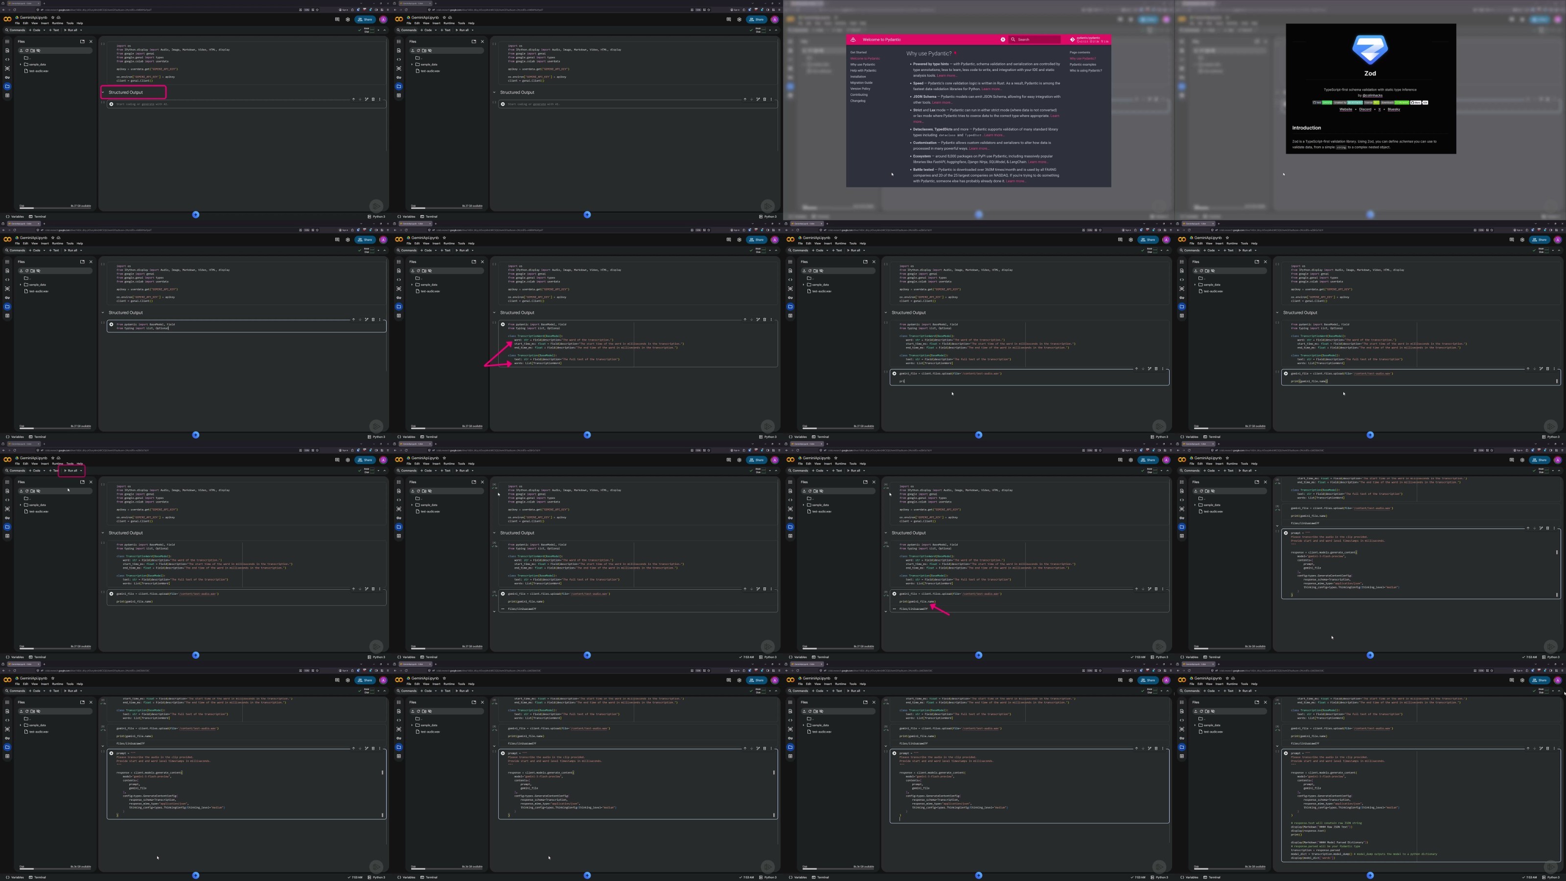Star the notebook in the display(Markdown) code frame
This screenshot has height=881, width=1566.
(x=1227, y=678)
